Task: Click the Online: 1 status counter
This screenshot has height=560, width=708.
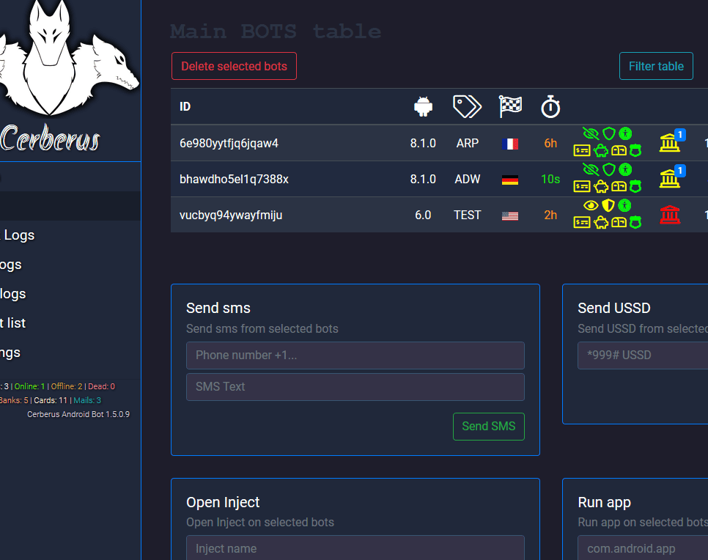Action: tap(30, 386)
